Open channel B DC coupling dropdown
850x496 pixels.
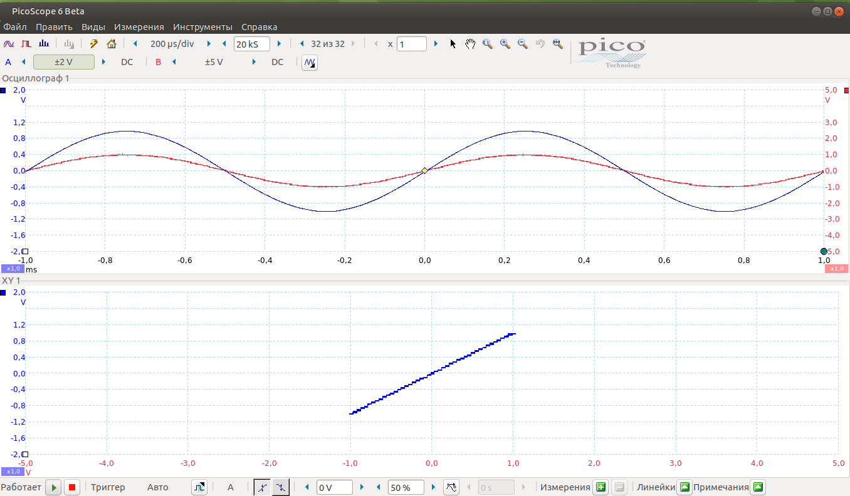(x=277, y=62)
